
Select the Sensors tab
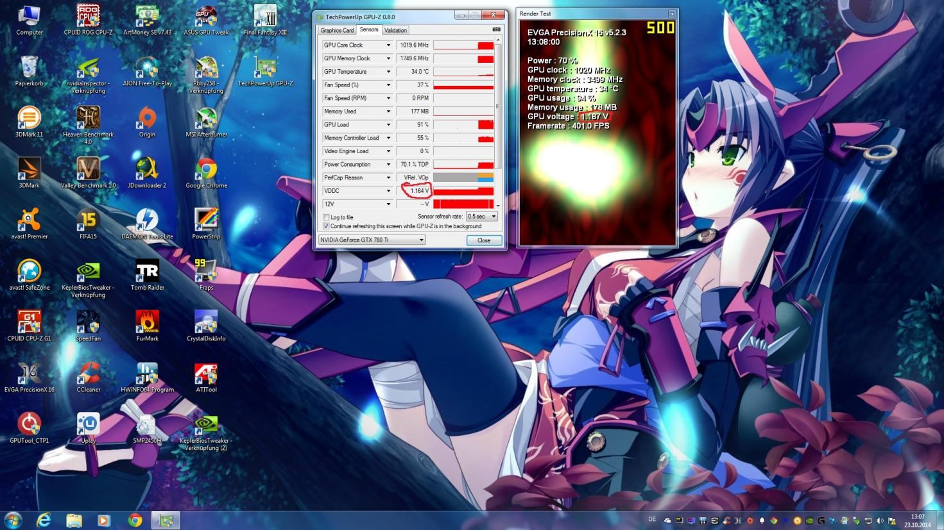coord(369,29)
